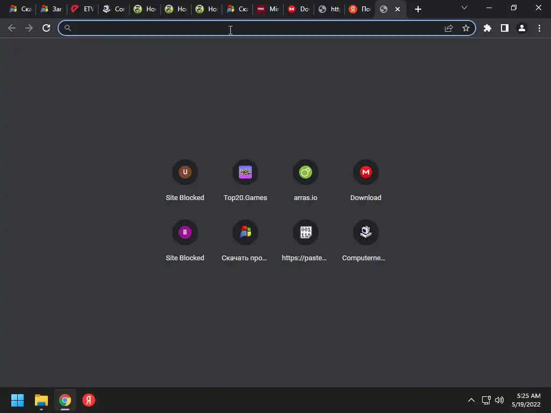Open File Explorer from the taskbar
Image resolution: width=551 pixels, height=413 pixels.
41,400
